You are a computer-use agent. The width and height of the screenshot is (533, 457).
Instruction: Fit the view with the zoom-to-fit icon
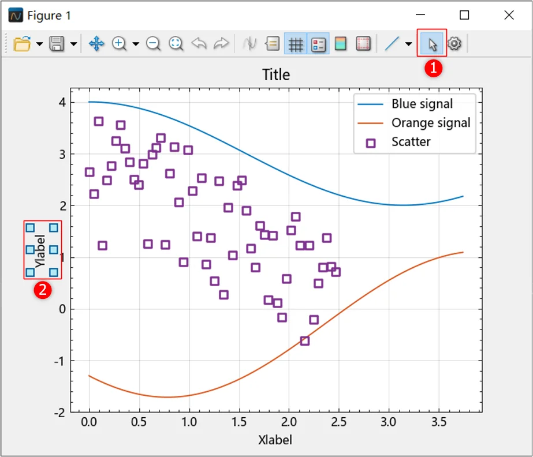(176, 44)
